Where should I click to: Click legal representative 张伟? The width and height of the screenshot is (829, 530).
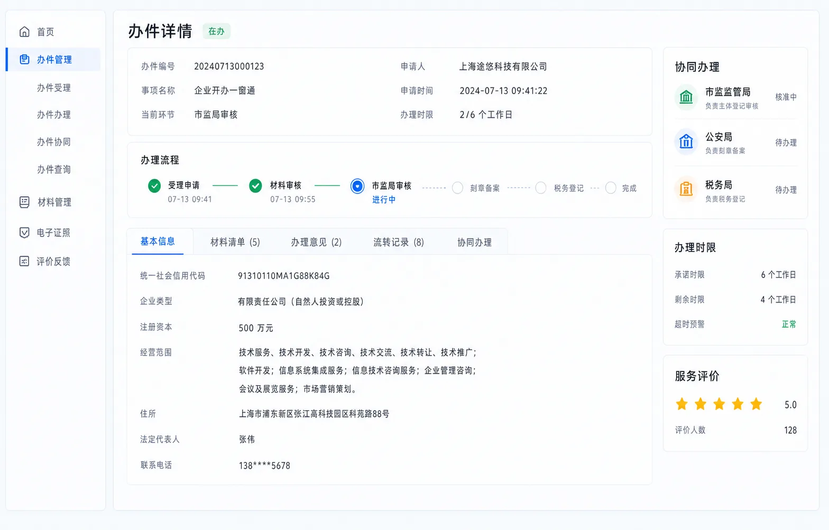pos(247,439)
